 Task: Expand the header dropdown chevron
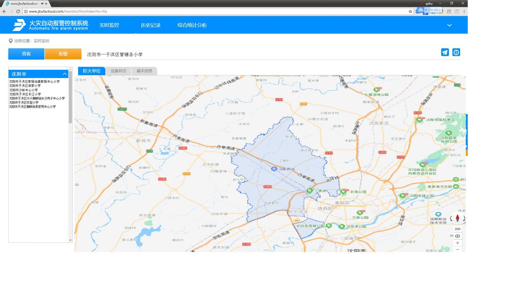(x=449, y=25)
